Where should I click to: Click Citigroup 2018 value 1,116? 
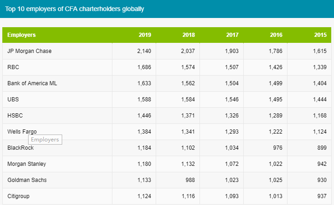[x=188, y=196]
